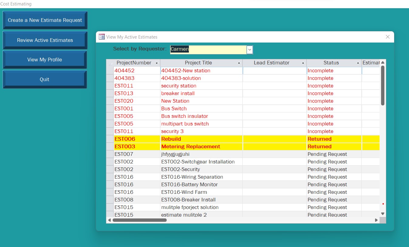
Task: Close the View My Active Estimates window
Action: click(x=387, y=37)
